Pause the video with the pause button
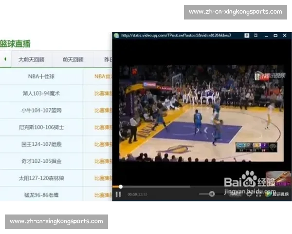Screen dimensions: 292x234 (x=118, y=194)
